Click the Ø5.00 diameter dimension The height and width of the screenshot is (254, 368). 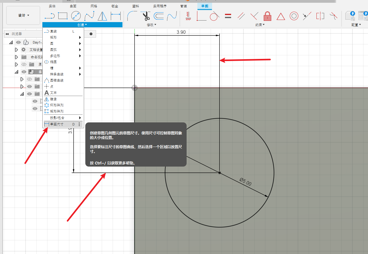coord(246,182)
